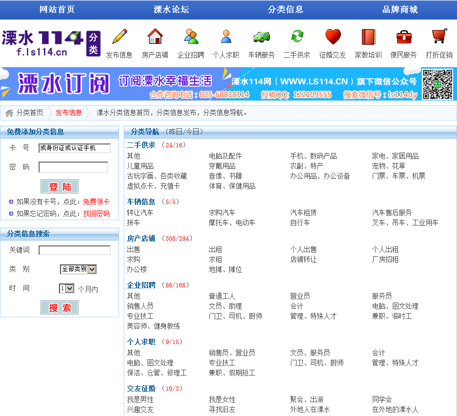This screenshot has height=416, width=457.
Task: Click the 溧水114 site logo
Action: point(51,43)
